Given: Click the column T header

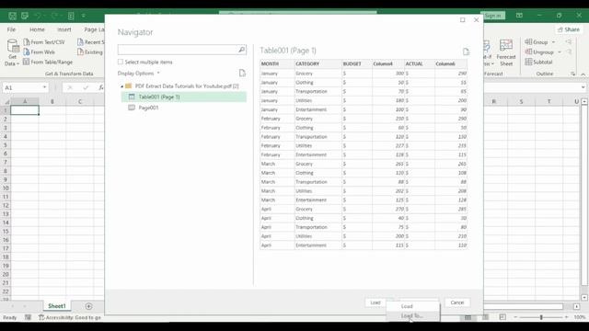Looking at the screenshot, I should (549, 101).
